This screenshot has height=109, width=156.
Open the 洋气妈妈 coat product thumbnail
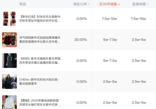click(x=9, y=40)
